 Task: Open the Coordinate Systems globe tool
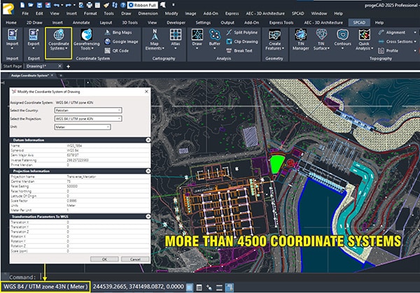tap(59, 40)
